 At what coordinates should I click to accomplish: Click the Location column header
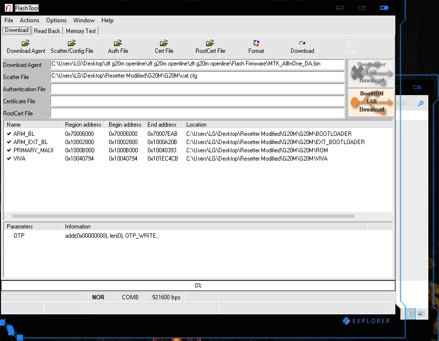pyautogui.click(x=288, y=125)
